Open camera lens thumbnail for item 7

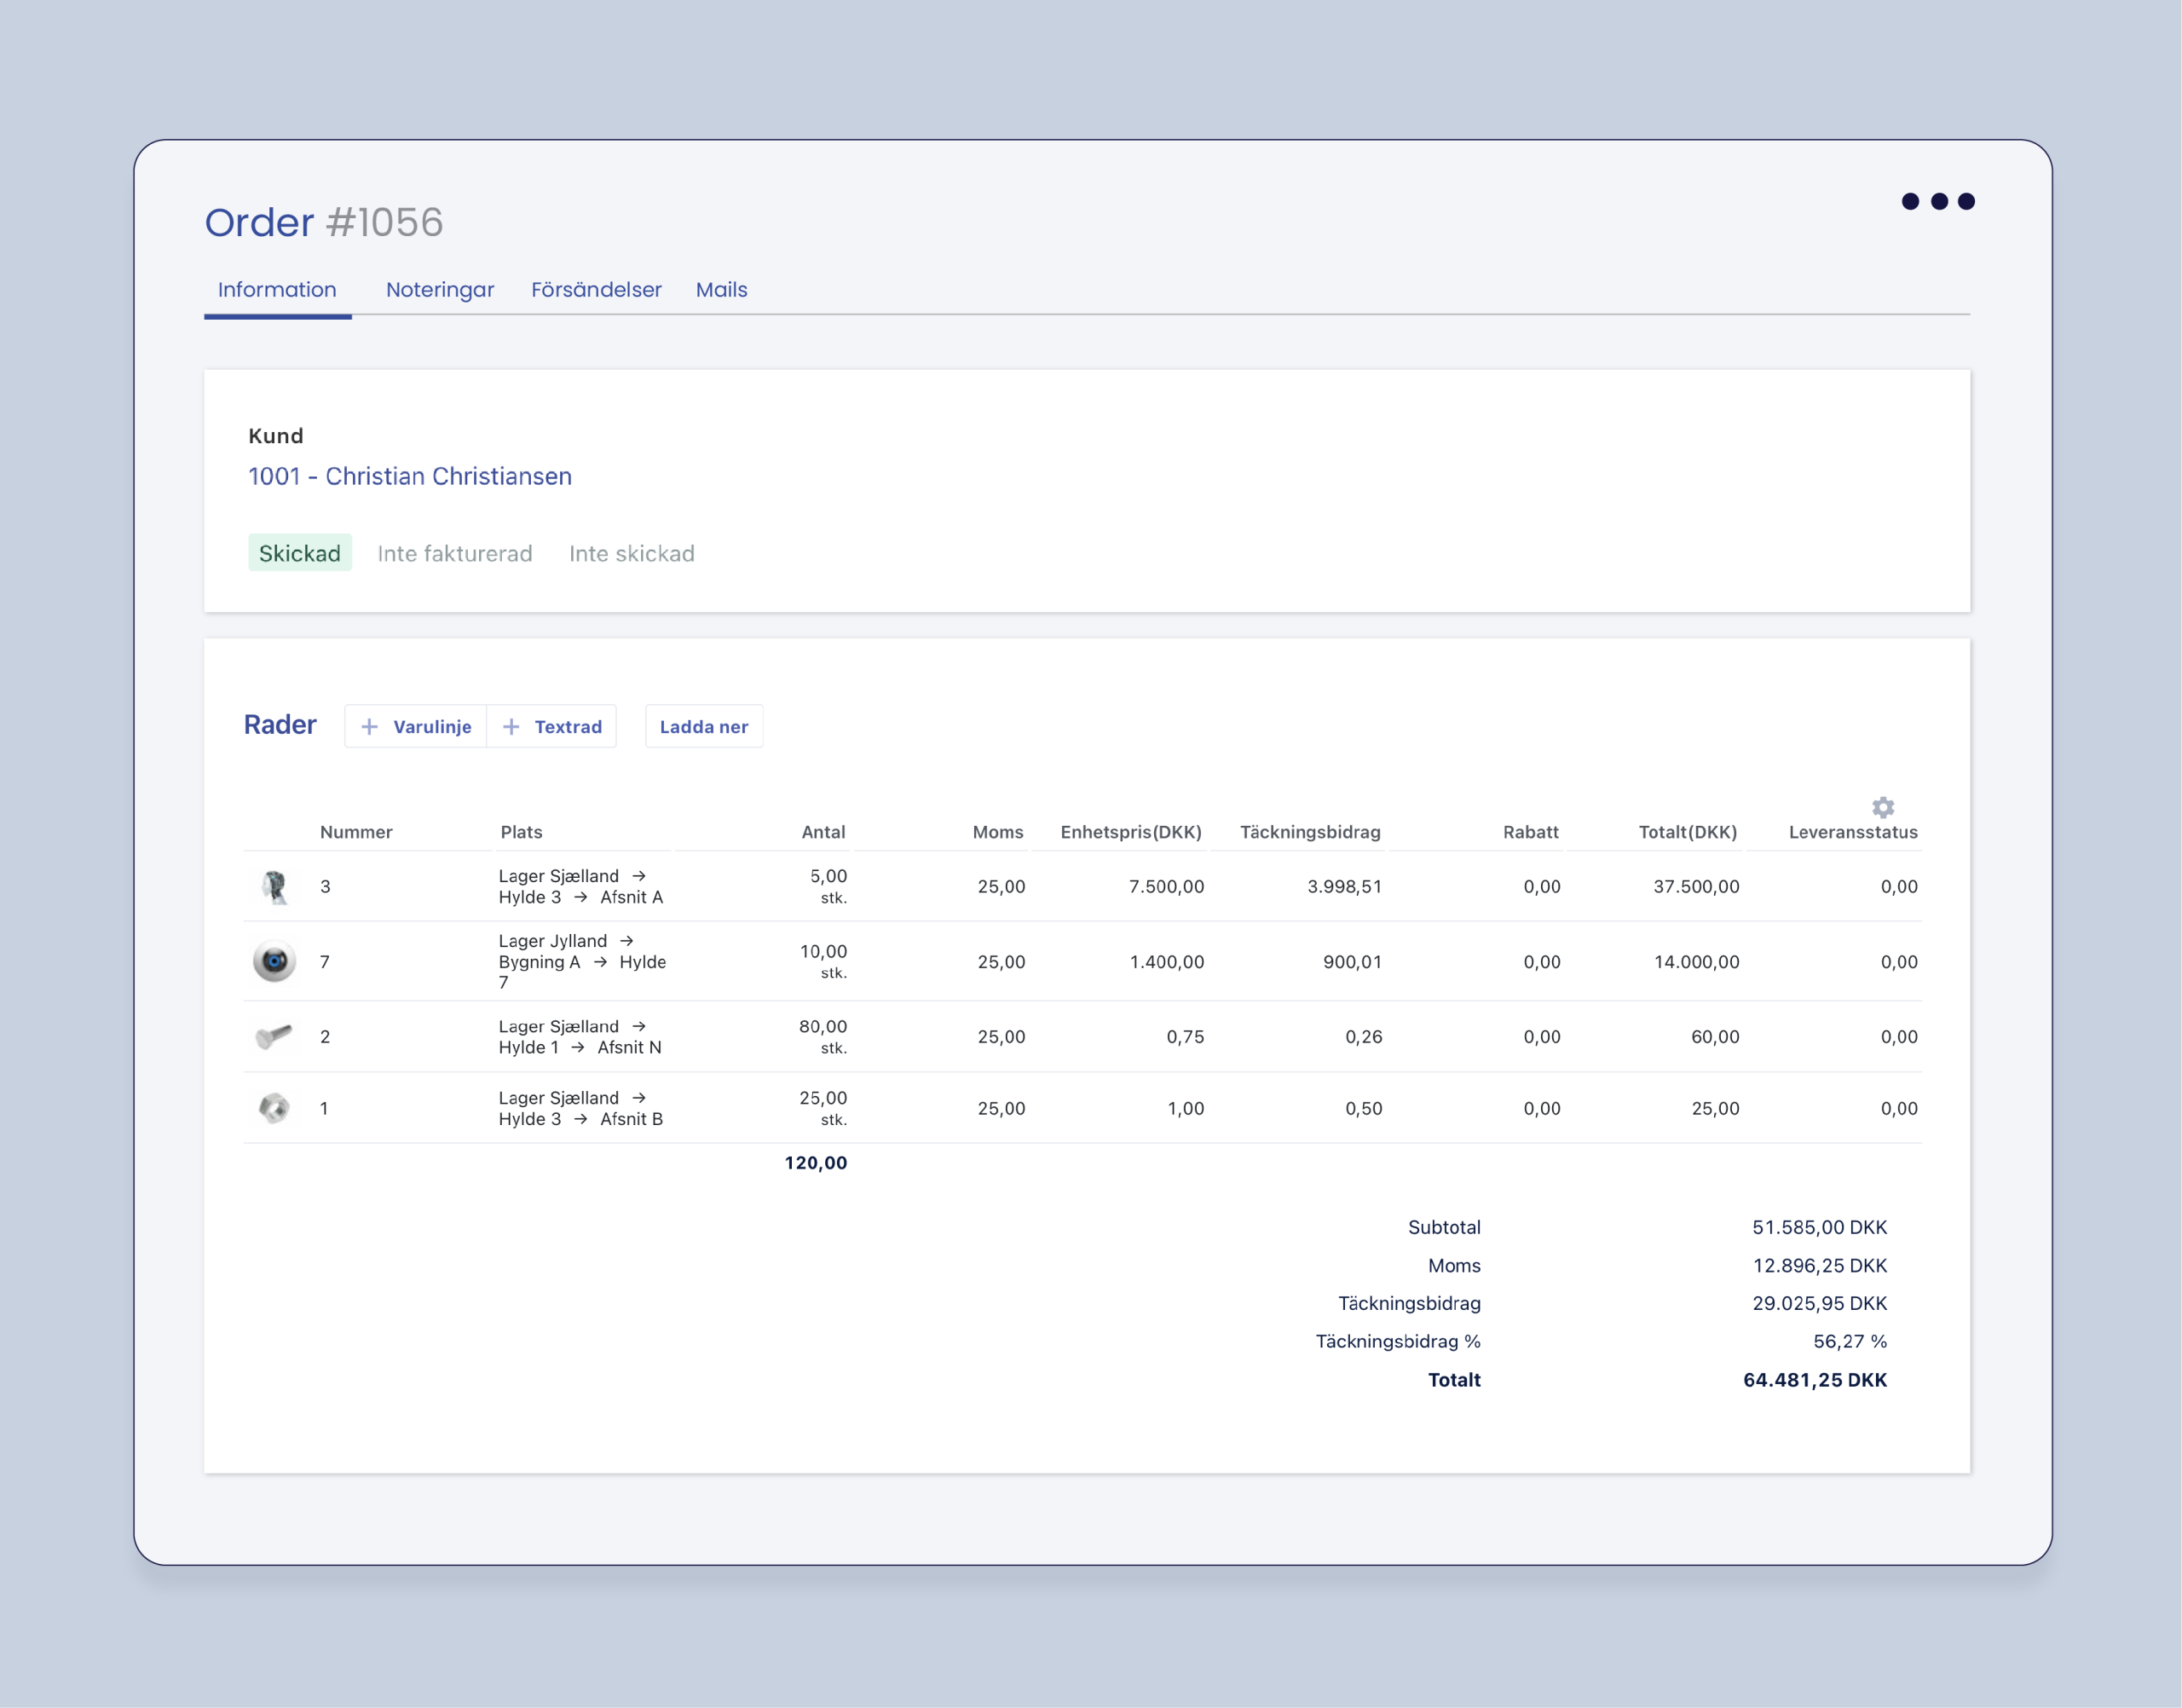click(x=274, y=962)
